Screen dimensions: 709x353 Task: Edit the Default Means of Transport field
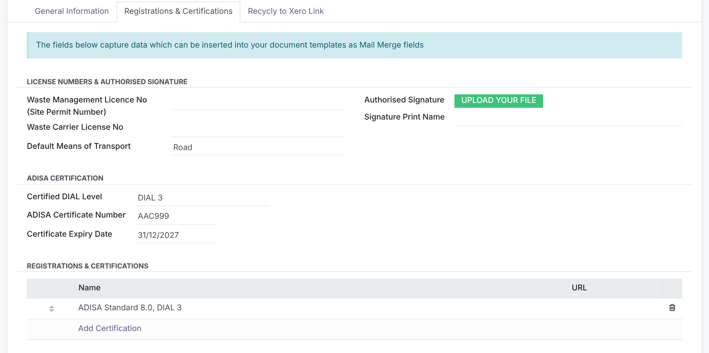click(257, 147)
